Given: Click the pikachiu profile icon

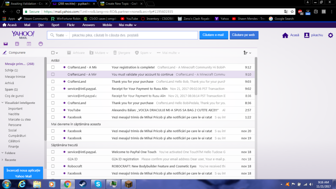Looking at the screenshot, I should click(306, 35).
